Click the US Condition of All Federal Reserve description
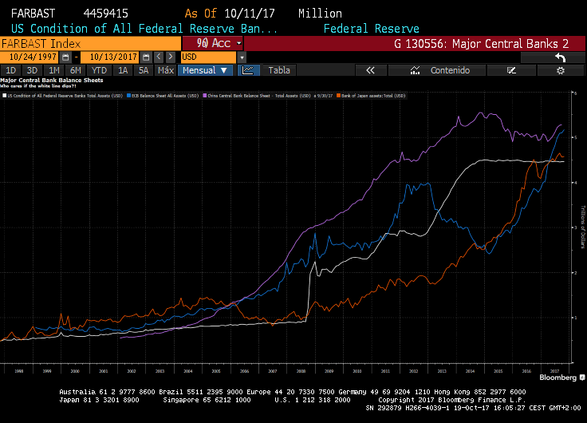 click(x=144, y=29)
